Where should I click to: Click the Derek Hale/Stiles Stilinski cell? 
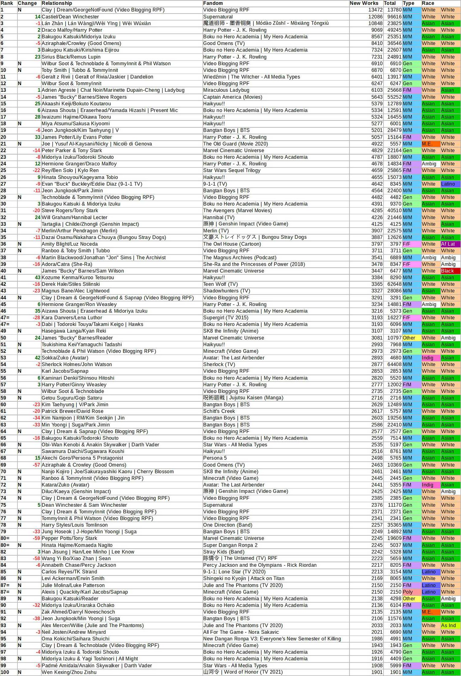click(122, 284)
